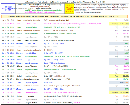
Task: Select the "Troisième phase de la première Lune" banner
Action: tap(64, 17)
